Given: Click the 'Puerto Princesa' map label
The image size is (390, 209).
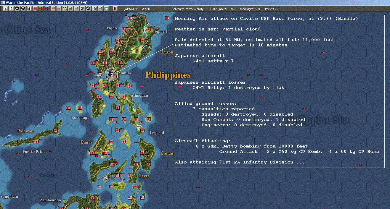Looking at the screenshot, I should (37, 152).
